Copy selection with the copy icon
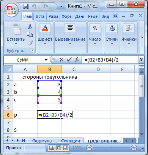The height and width of the screenshot is (155, 148). (x=30, y=35)
